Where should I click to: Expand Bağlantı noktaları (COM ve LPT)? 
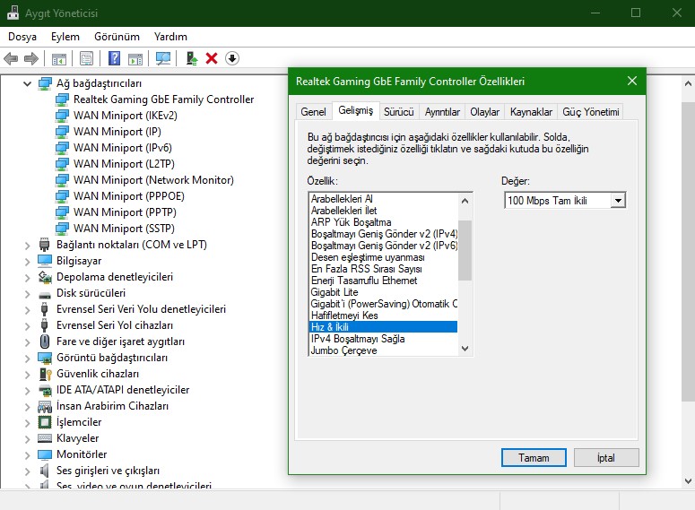tap(28, 245)
